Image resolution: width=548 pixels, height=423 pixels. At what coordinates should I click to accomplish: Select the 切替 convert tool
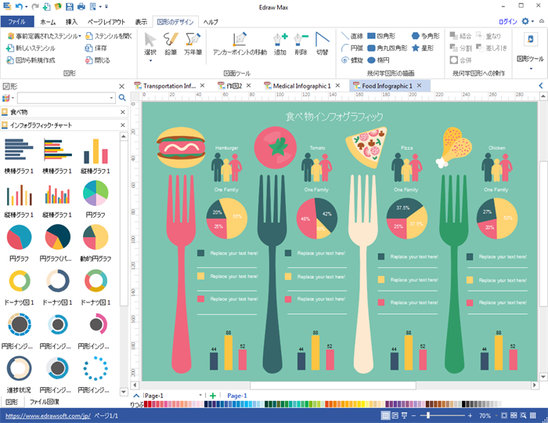pos(322,44)
